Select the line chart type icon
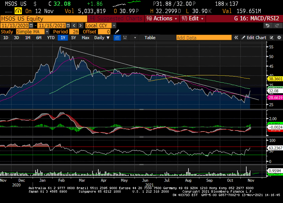The height and width of the screenshot is (203, 283). tap(117, 38)
